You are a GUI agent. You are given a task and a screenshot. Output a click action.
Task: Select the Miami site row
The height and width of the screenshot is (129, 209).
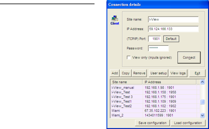click(x=155, y=111)
